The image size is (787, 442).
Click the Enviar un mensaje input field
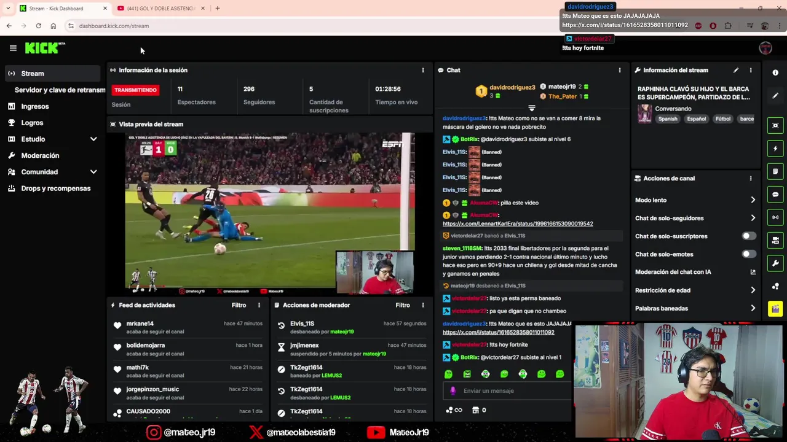[x=507, y=390]
